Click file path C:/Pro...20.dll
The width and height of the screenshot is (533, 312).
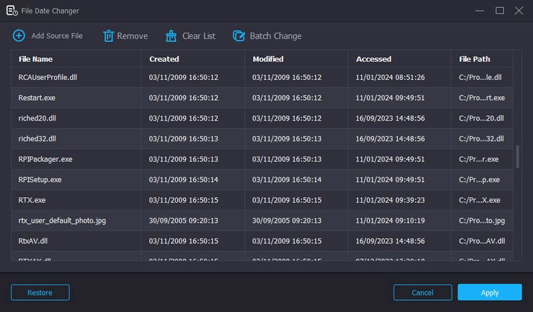tap(481, 119)
